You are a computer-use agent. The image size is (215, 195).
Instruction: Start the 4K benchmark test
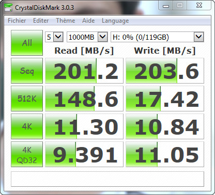point(27,126)
